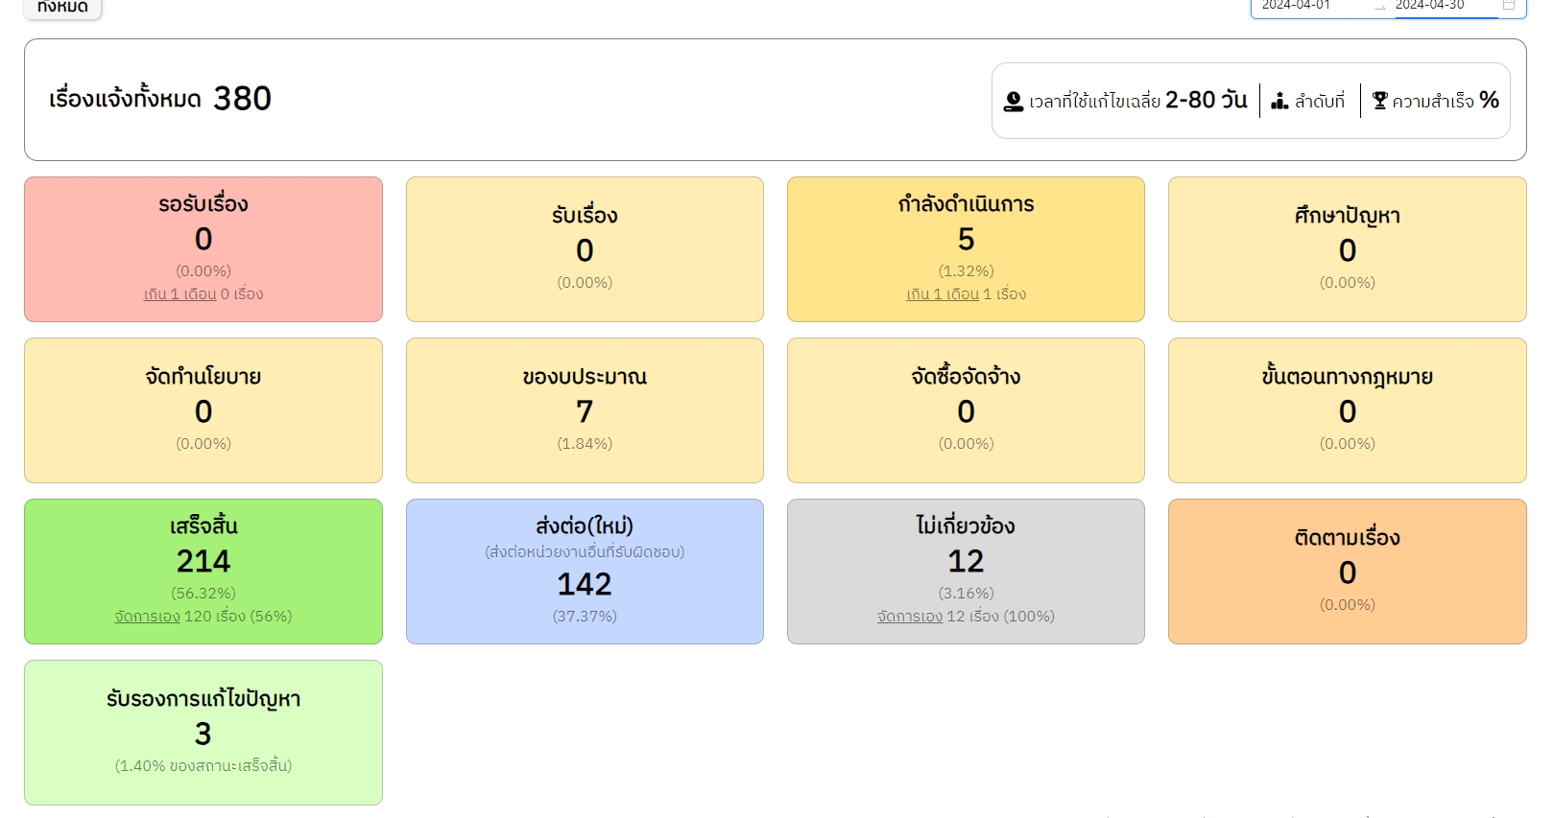Open the รับรองการแก้ไขปัญหา card
Screen dimensions: 1554x818
coord(203,732)
